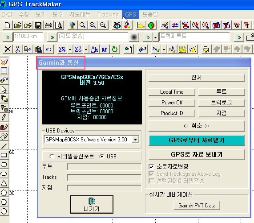Click the New file icon
This screenshot has height=223, width=254.
point(7,25)
